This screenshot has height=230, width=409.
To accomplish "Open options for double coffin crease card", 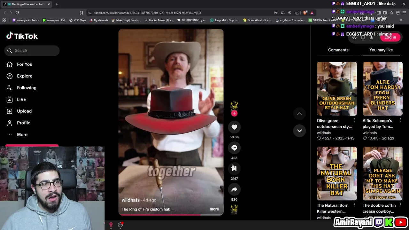I will (400, 205).
